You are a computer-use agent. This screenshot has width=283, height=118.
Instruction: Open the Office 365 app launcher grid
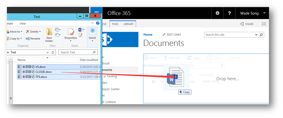pyautogui.click(x=96, y=12)
